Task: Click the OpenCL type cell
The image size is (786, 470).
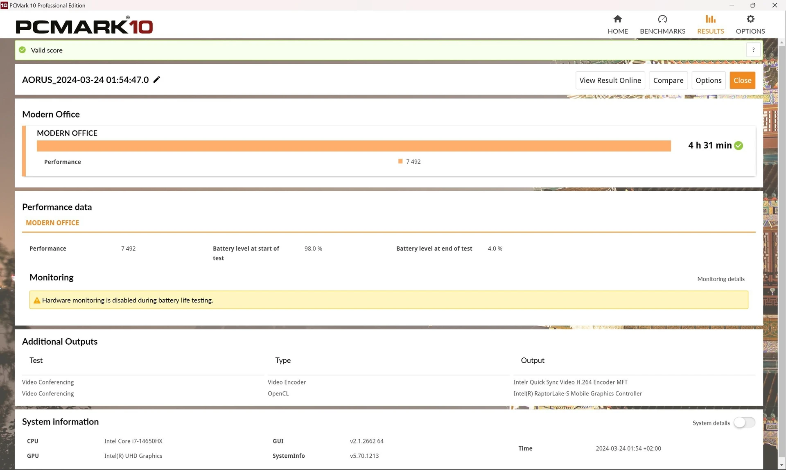Action: point(278,393)
